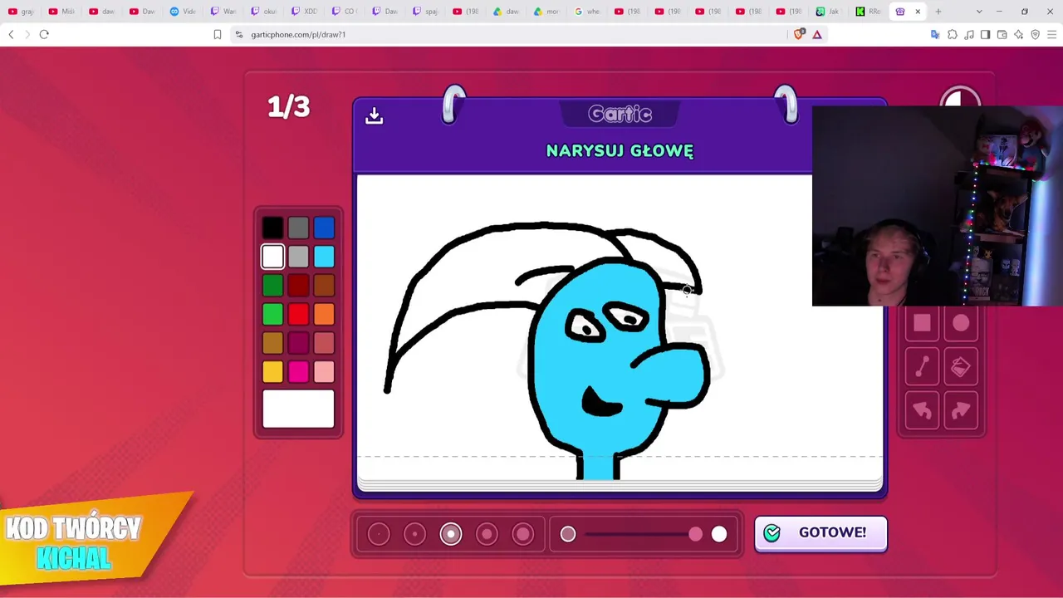
Task: Open the large custom color picker box
Action: tap(298, 409)
